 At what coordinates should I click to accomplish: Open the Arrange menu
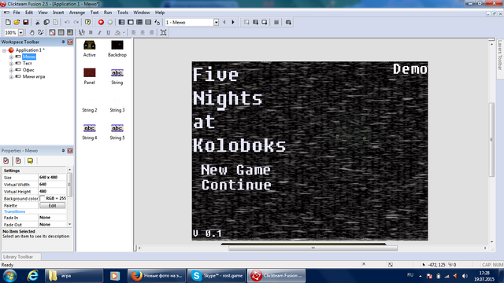[x=77, y=13]
